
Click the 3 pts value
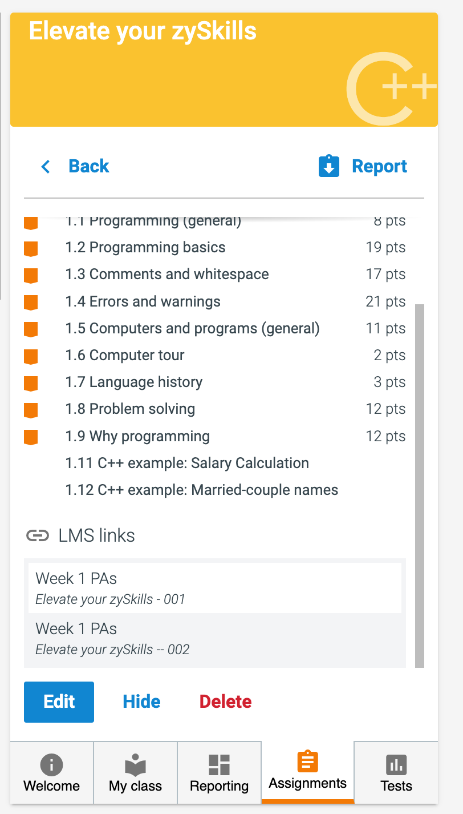coord(390,382)
